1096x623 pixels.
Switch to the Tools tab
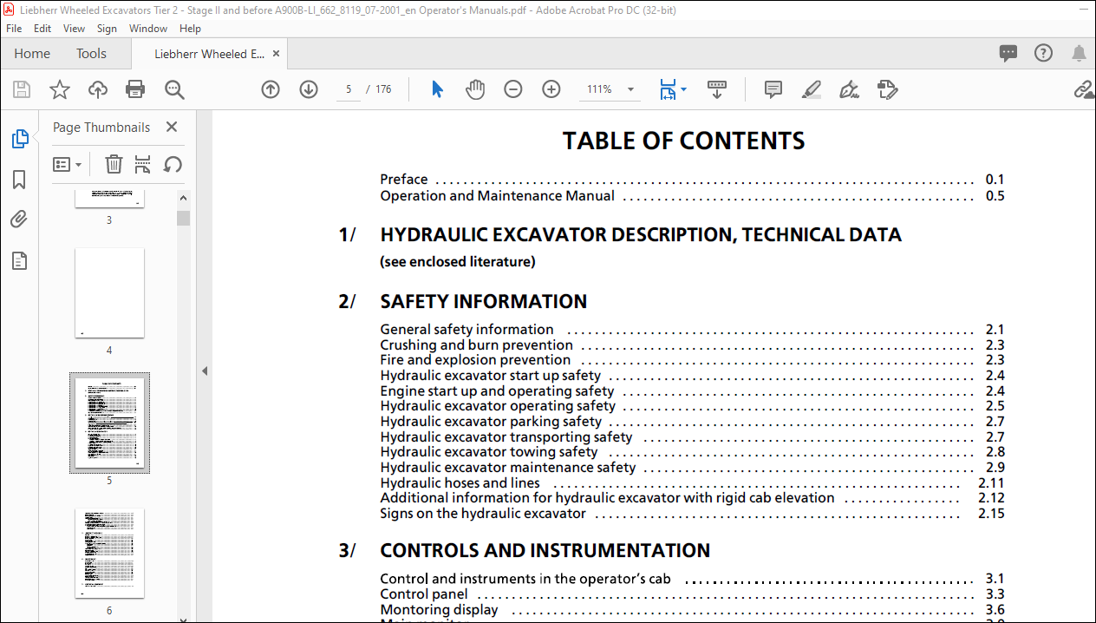point(91,54)
